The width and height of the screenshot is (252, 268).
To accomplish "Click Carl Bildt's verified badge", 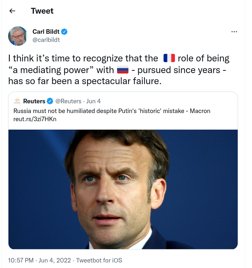I will 64,32.
